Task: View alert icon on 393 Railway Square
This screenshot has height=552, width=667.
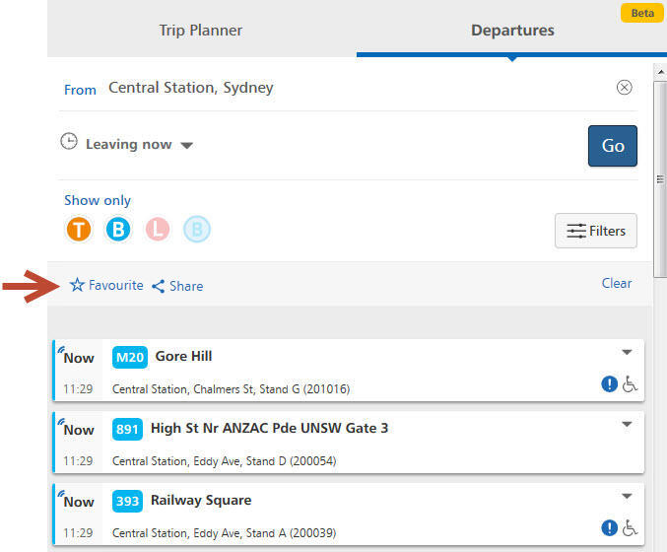Action: click(x=609, y=528)
